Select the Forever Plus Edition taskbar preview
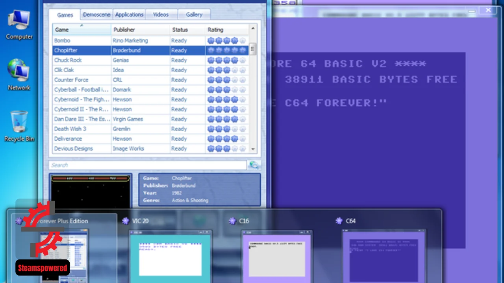This screenshot has height=283, width=504. tap(65, 248)
